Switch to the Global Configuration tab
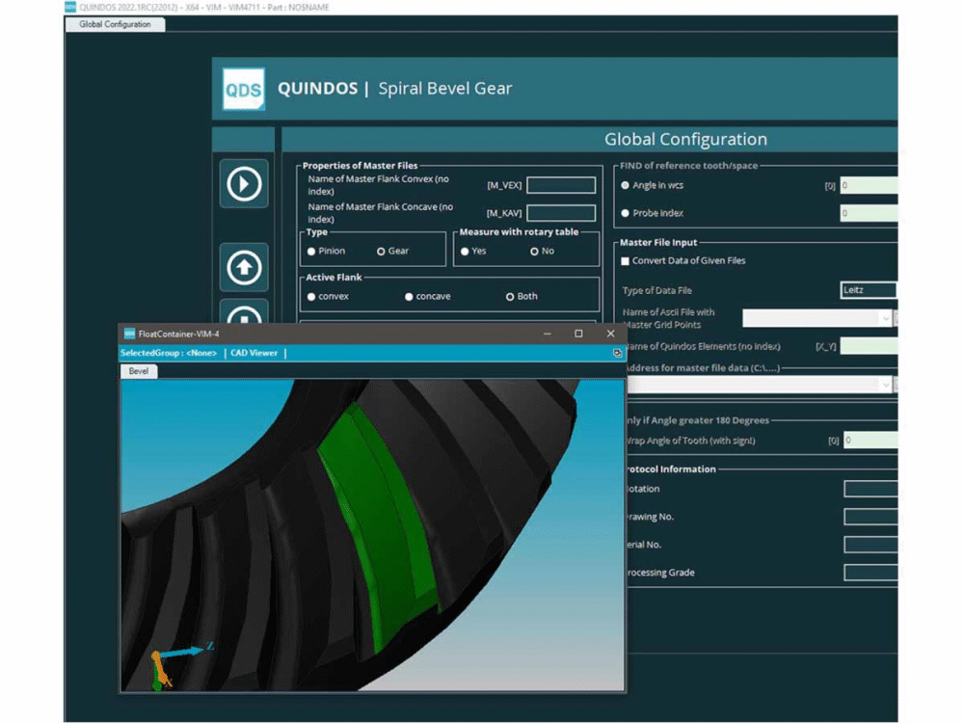 [x=115, y=25]
